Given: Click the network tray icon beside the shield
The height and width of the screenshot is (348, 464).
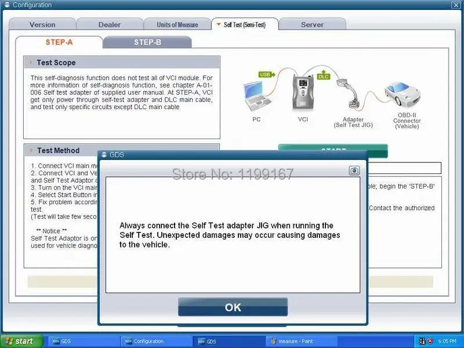Looking at the screenshot, I should point(422,341).
